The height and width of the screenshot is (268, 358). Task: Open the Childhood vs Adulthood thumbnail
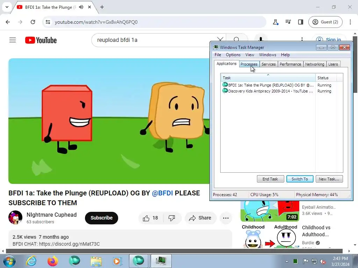click(x=270, y=236)
